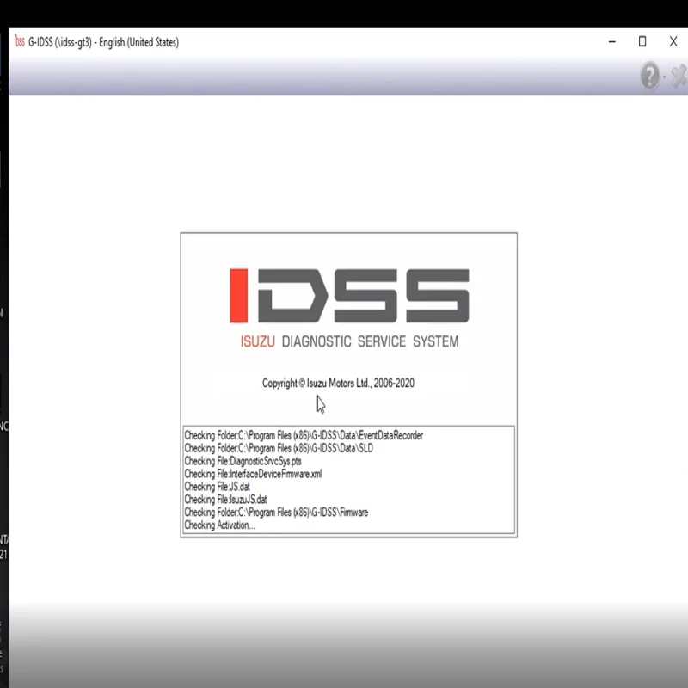The image size is (688, 688).
Task: Close the G-IDSS window
Action: tap(673, 41)
